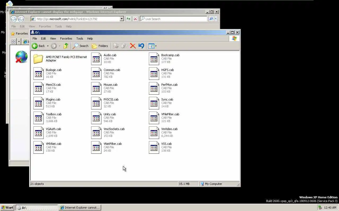The image size is (339, 211).
Task: Open Help menu in Internet Explorer window
Action: (69, 26)
